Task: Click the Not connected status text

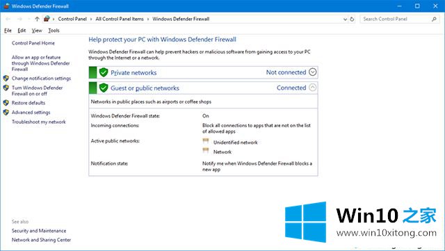Action: (x=286, y=72)
